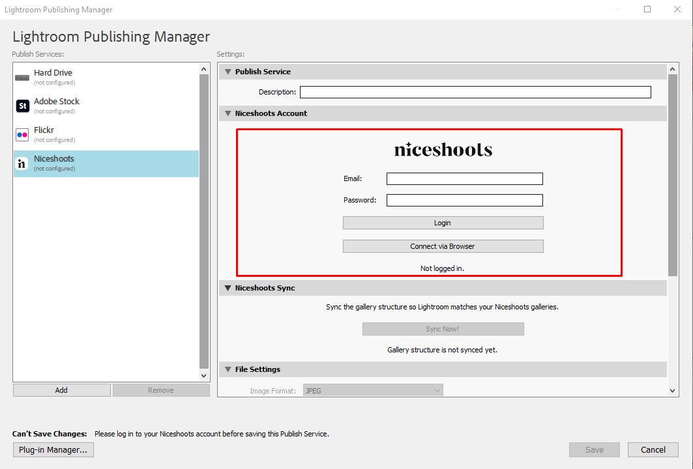Maximize the Publishing Manager window
This screenshot has width=693, height=469.
[647, 9]
